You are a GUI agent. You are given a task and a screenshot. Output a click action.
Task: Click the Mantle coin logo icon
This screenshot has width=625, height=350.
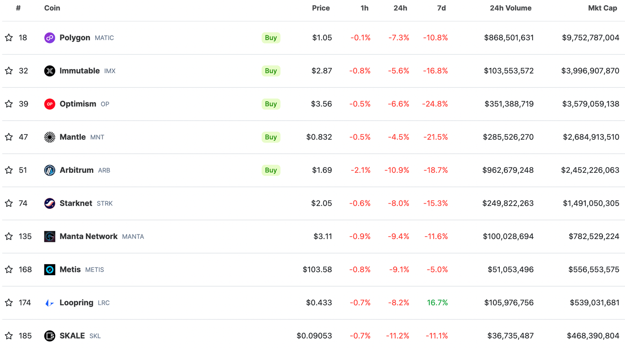coord(50,137)
